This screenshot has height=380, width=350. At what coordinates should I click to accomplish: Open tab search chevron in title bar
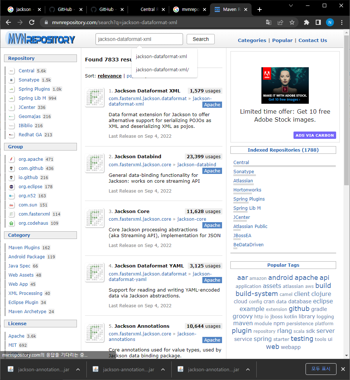291,5
